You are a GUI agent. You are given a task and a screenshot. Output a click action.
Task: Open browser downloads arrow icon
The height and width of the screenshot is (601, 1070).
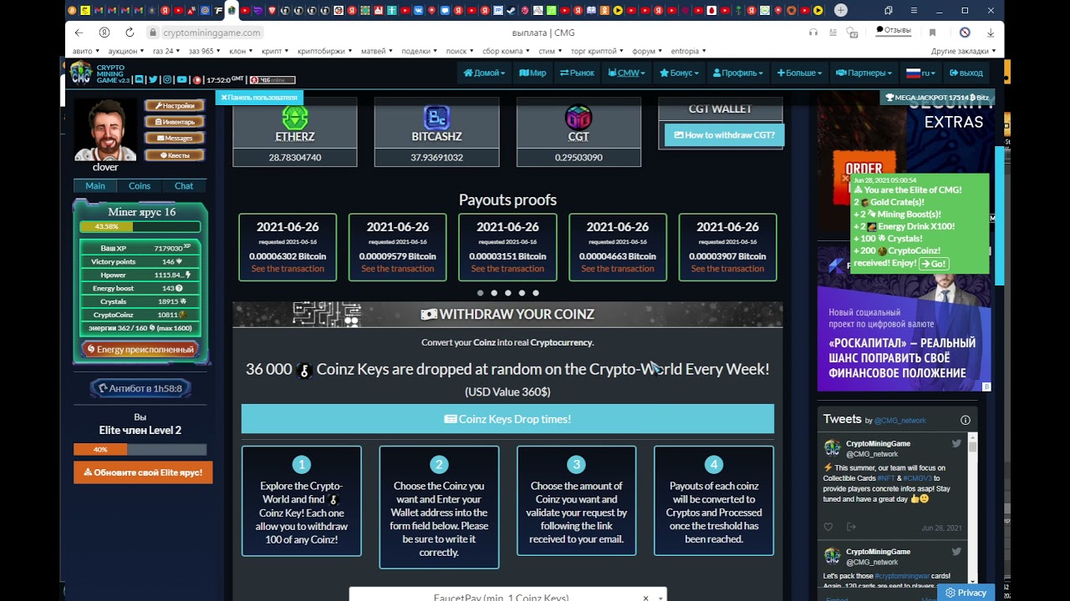[x=991, y=33]
